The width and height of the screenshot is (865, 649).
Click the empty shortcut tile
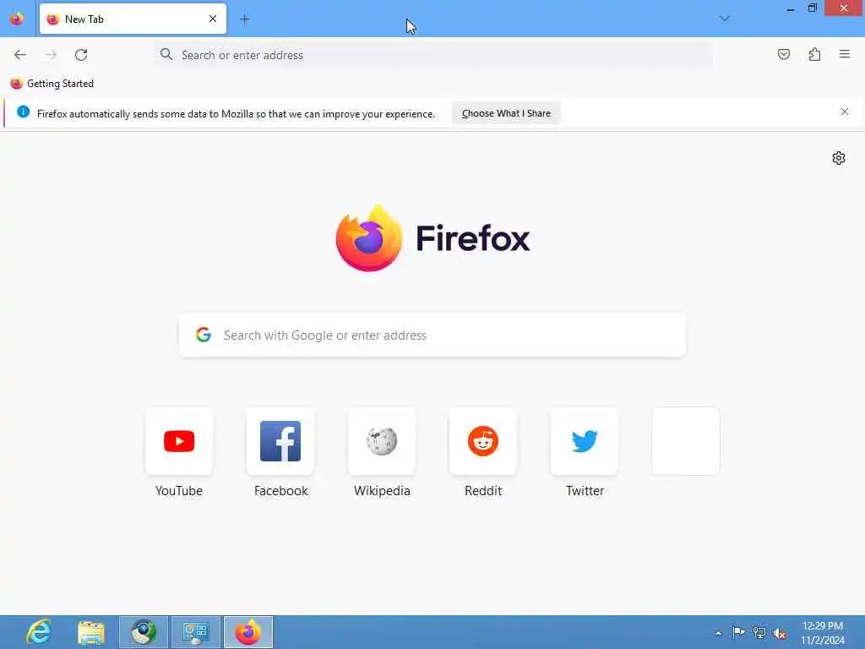(x=686, y=441)
